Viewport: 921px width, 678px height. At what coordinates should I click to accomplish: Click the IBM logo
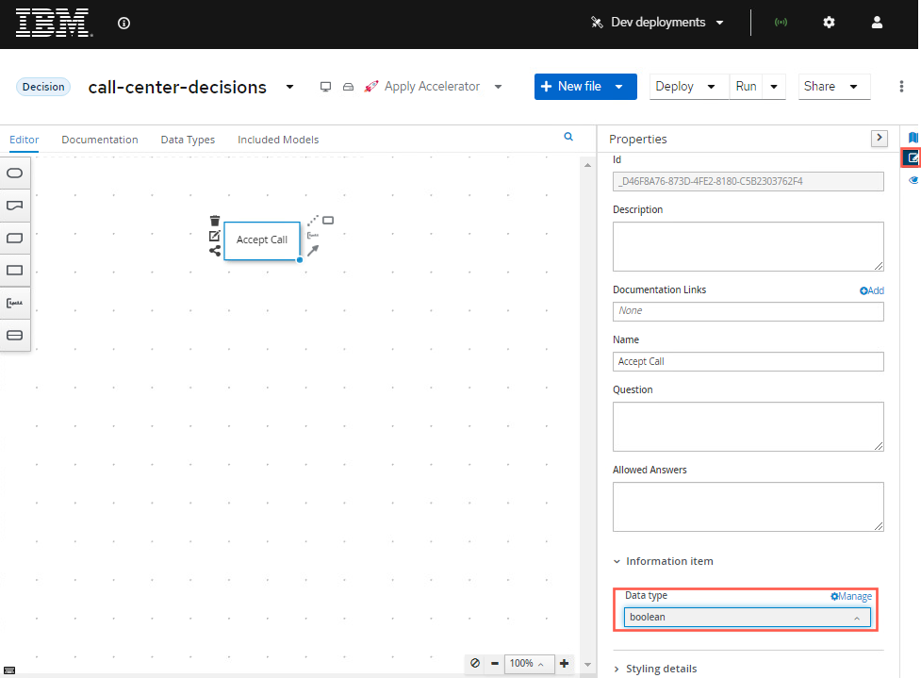coord(54,23)
